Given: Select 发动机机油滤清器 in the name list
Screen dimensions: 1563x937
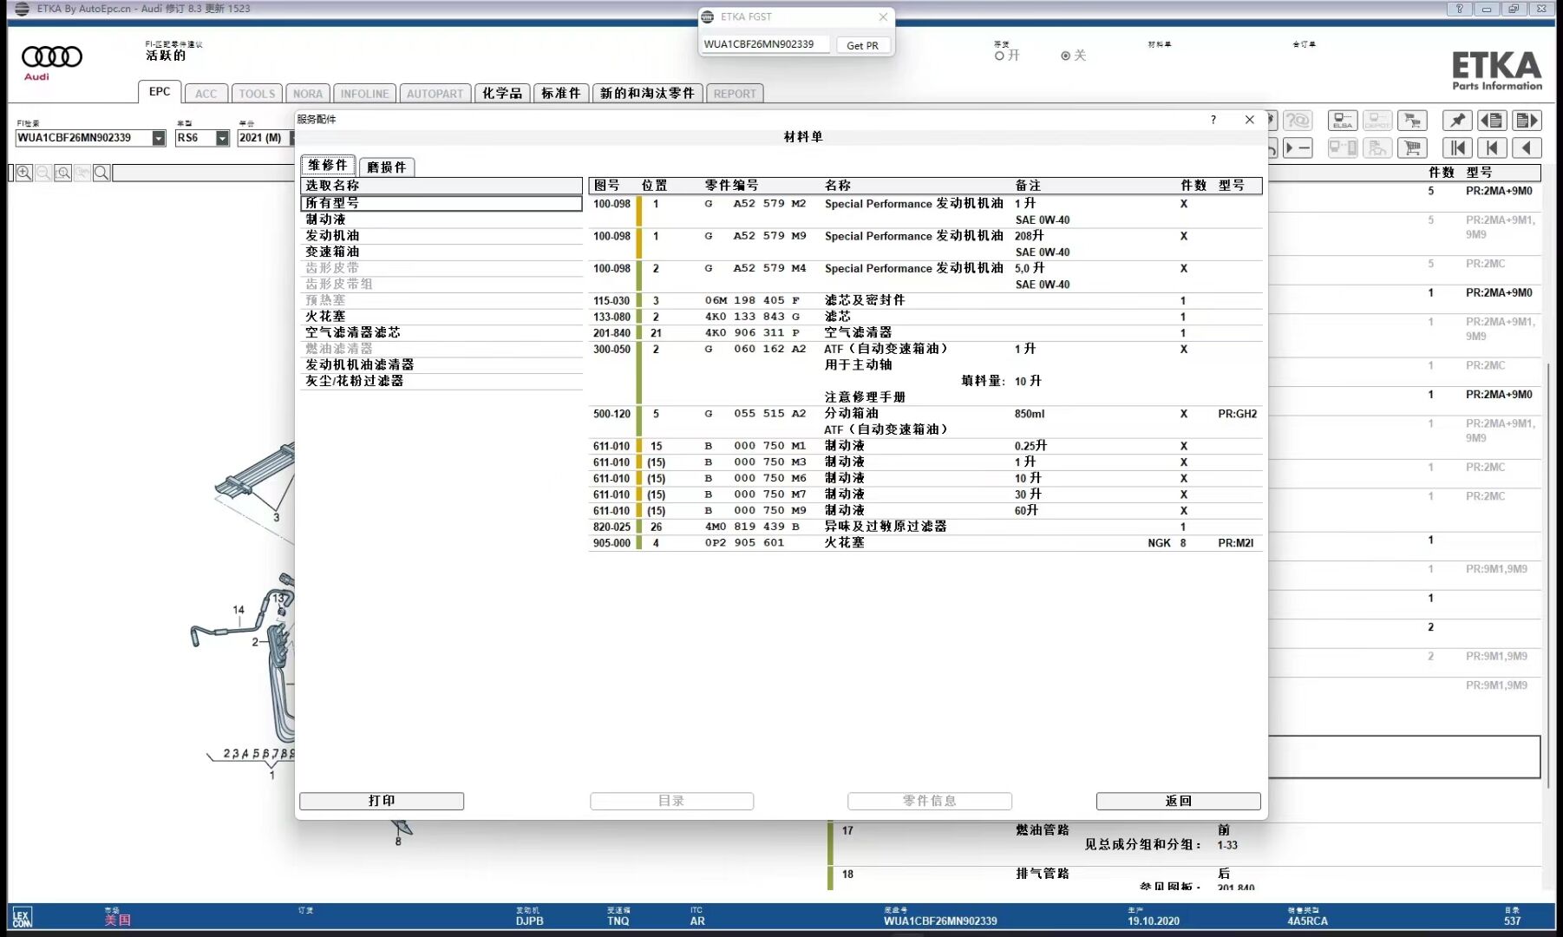Looking at the screenshot, I should point(441,364).
